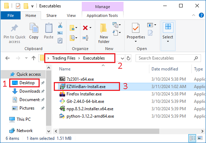Click Executables in the address breadcrumb
The width and height of the screenshot is (206, 143).
pos(94,58)
